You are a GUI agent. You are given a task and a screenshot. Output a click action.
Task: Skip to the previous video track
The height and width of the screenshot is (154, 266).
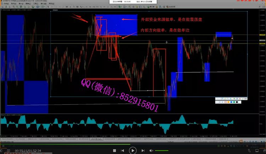click(122, 150)
